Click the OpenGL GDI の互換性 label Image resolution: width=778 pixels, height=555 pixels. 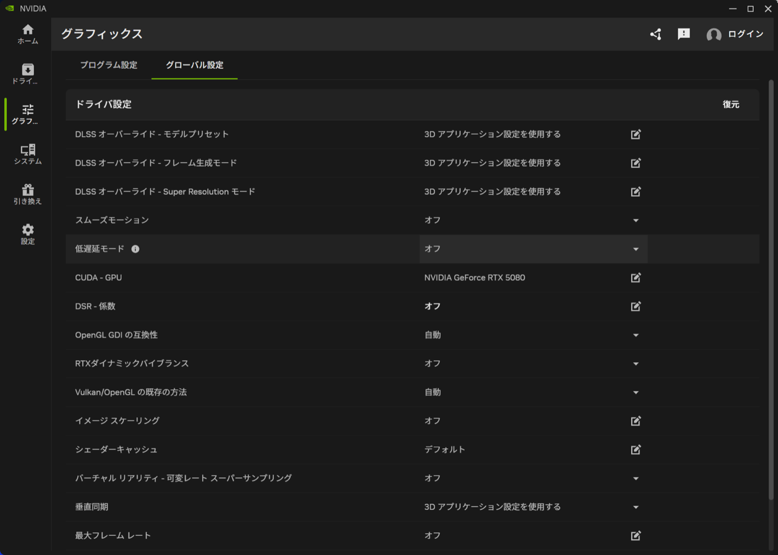[116, 335]
